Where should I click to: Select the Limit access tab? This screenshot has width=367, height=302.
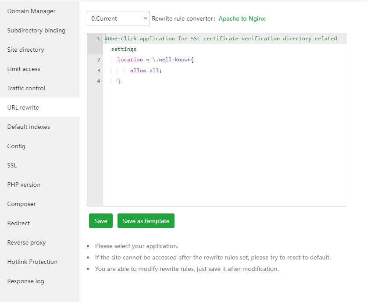[x=24, y=69]
